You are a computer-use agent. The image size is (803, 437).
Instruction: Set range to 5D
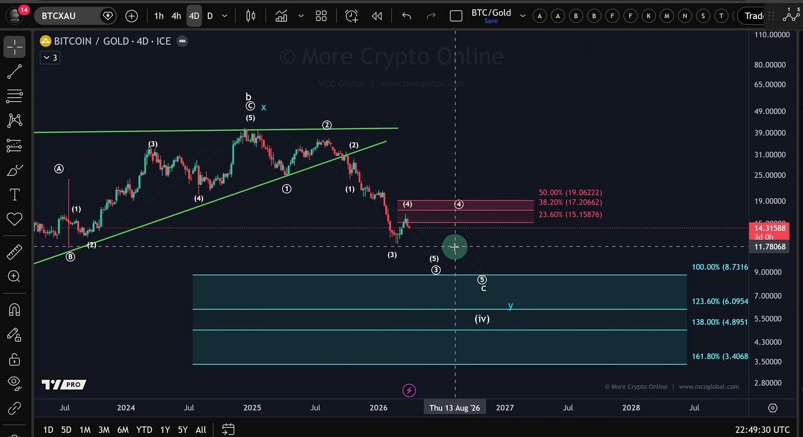(x=66, y=429)
